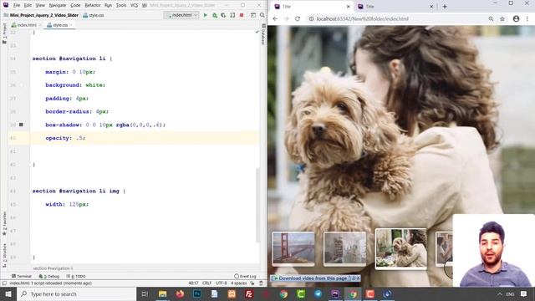
Task: Toggle the read-only lock icon in status bar
Action: [x=252, y=283]
